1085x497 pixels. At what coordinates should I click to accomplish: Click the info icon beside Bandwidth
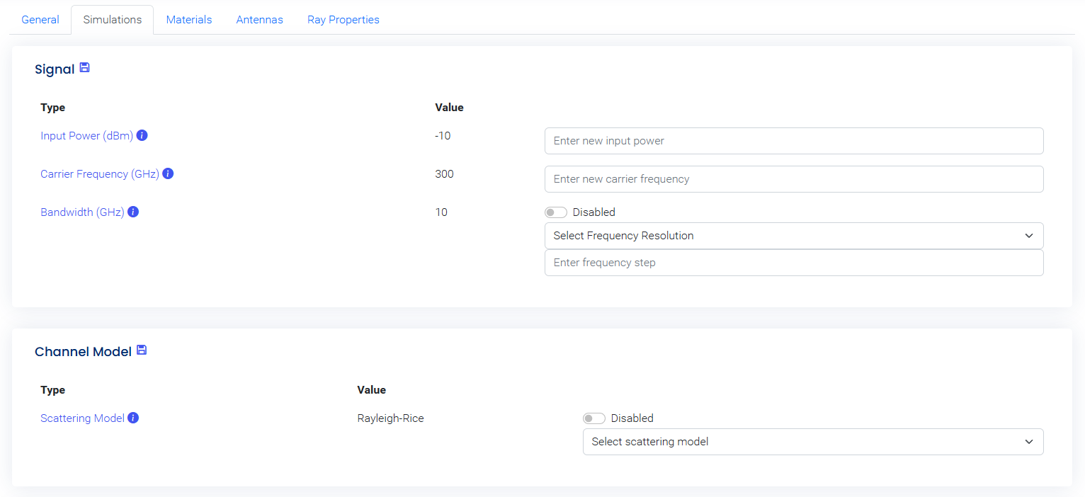click(133, 212)
